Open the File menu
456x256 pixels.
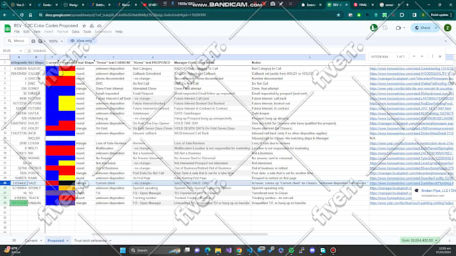tap(17, 31)
